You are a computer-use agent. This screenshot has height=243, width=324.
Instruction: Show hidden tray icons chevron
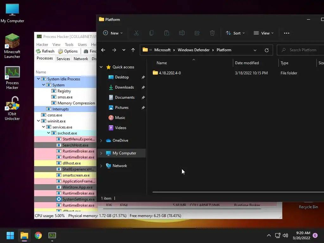point(269,235)
